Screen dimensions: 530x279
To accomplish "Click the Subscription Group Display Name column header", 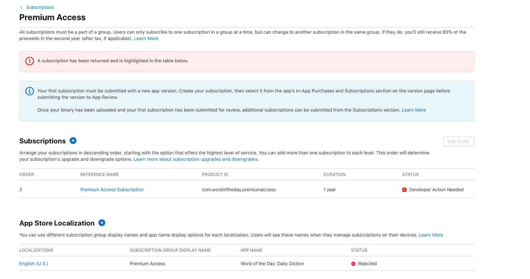I will (x=170, y=250).
